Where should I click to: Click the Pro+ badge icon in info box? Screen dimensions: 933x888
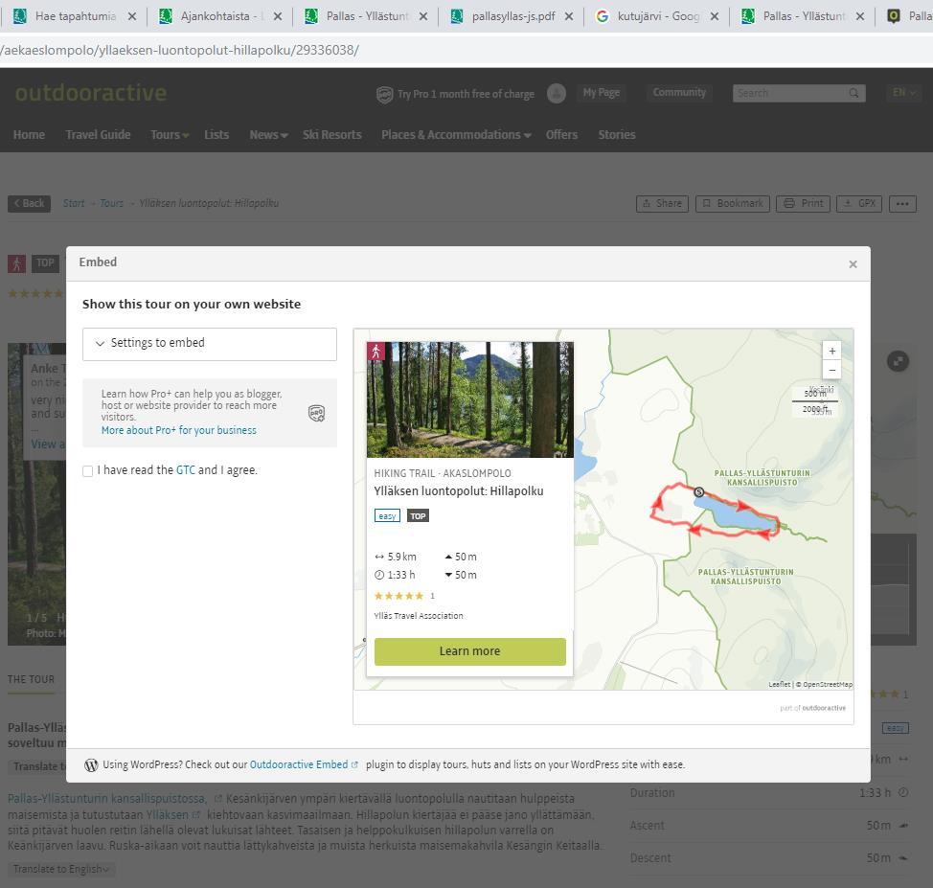tap(316, 413)
